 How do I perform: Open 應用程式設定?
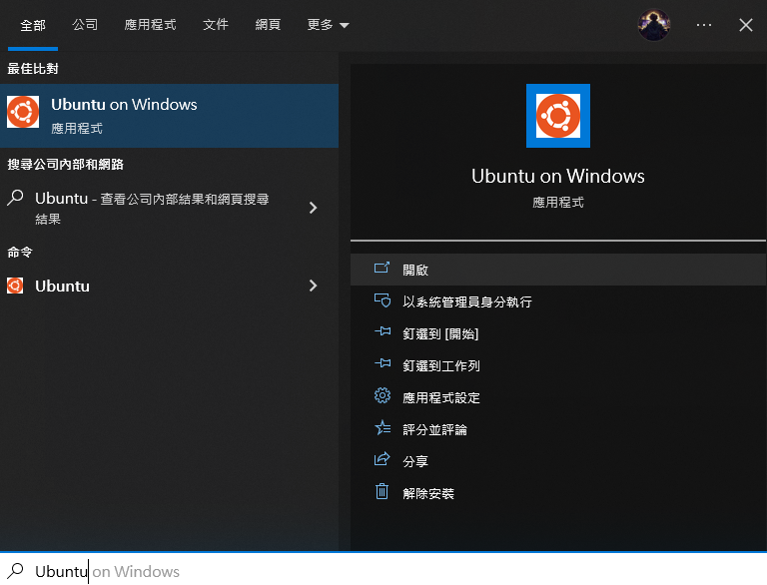point(558,397)
